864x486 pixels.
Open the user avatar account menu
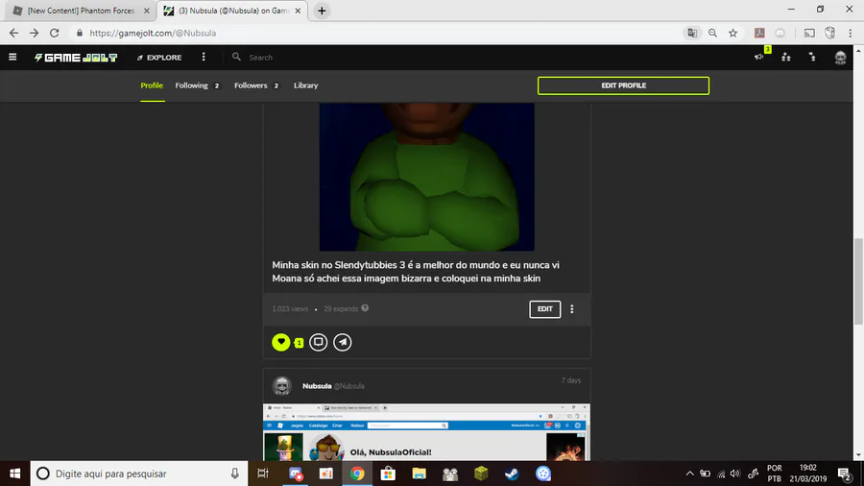[x=840, y=58]
